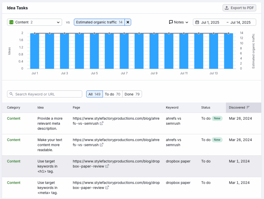Click the Status column header
This screenshot has width=264, height=199.
205,108
